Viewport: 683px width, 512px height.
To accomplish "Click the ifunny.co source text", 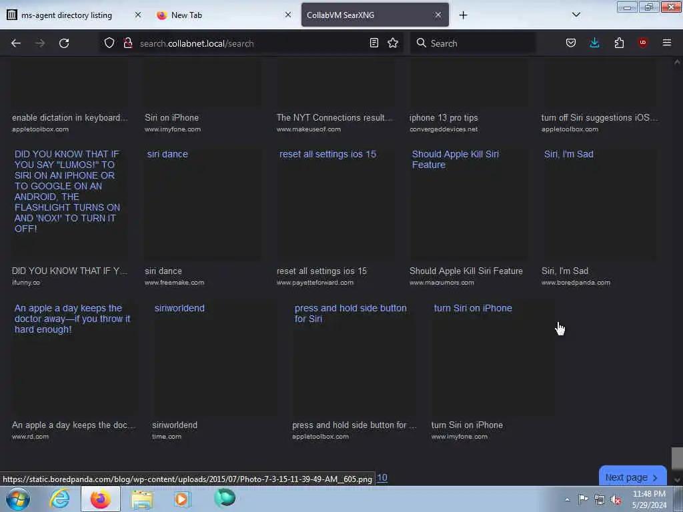I will (x=26, y=283).
